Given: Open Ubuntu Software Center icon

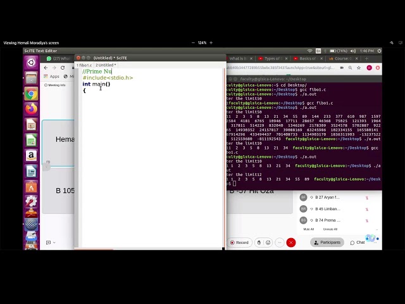Looking at the screenshot, I should point(31,186).
